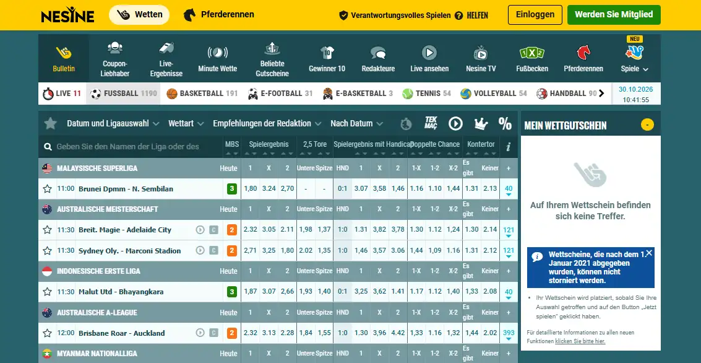This screenshot has width=701, height=363.
Task: Toggle the TEK MAÇ filter
Action: click(431, 123)
